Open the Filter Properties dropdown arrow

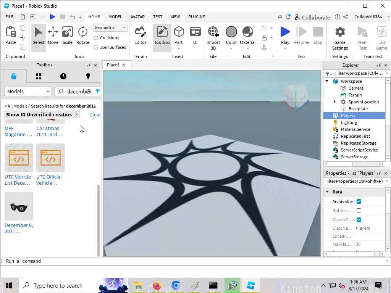387,181
